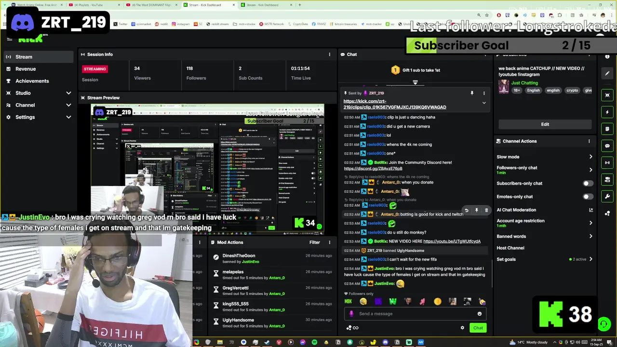Open the pinned kick.com clip link

395,104
